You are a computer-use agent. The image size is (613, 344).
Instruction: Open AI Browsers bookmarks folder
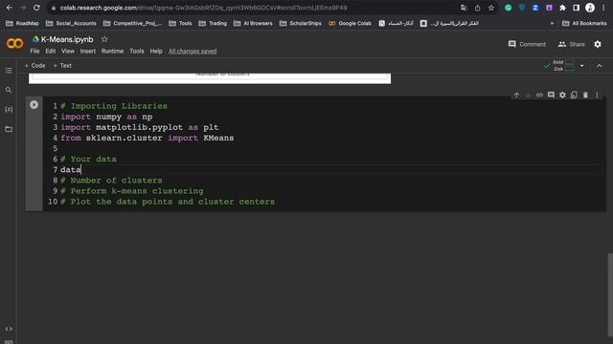253,23
